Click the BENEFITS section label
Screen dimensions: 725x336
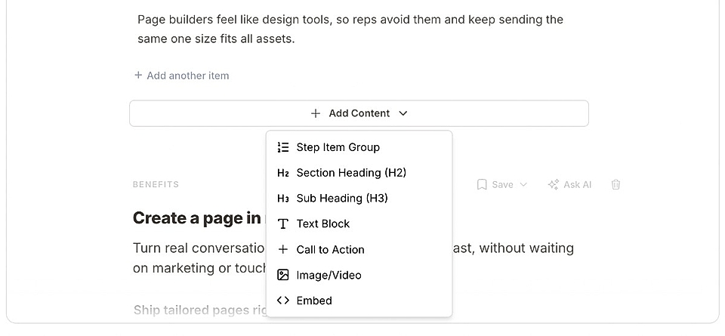(x=156, y=184)
